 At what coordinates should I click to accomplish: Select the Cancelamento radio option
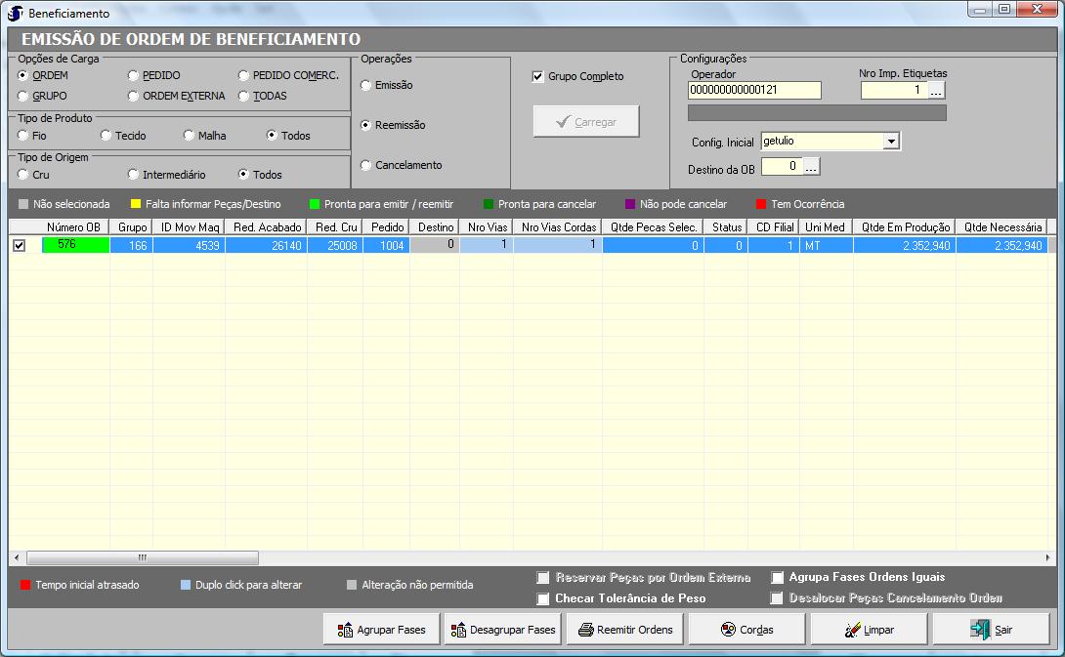pos(366,165)
